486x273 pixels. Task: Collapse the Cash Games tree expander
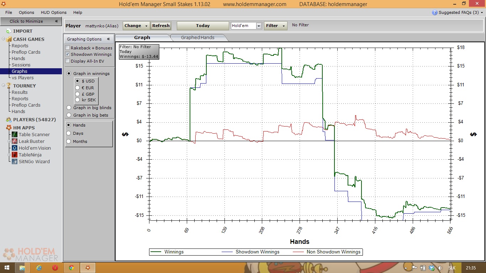4,39
